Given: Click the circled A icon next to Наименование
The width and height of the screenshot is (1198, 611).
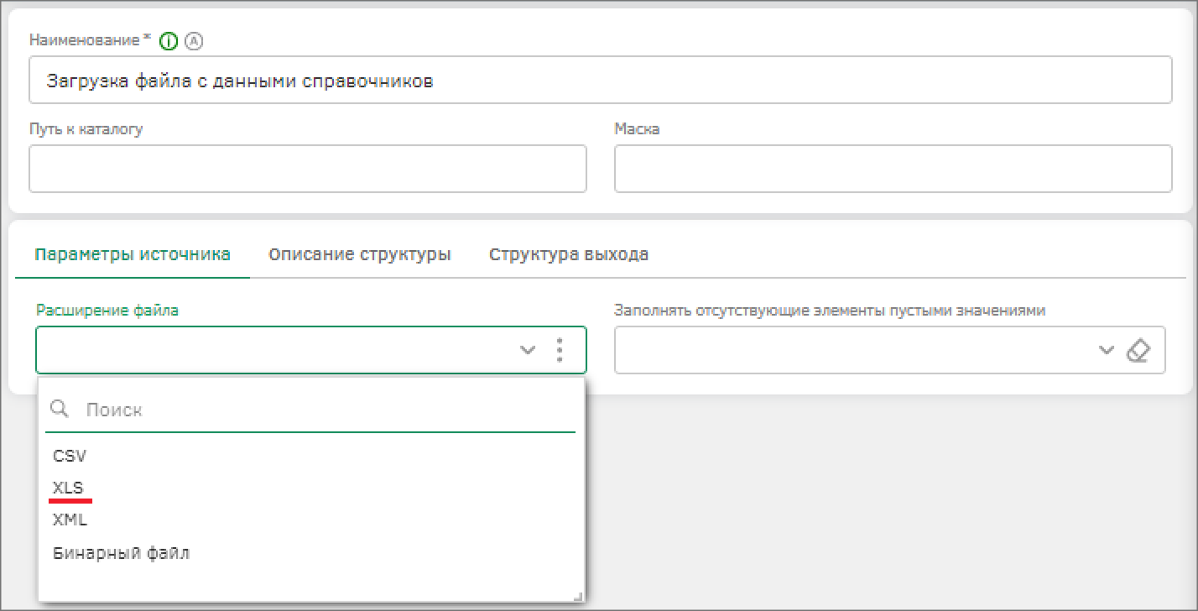Looking at the screenshot, I should pos(195,40).
